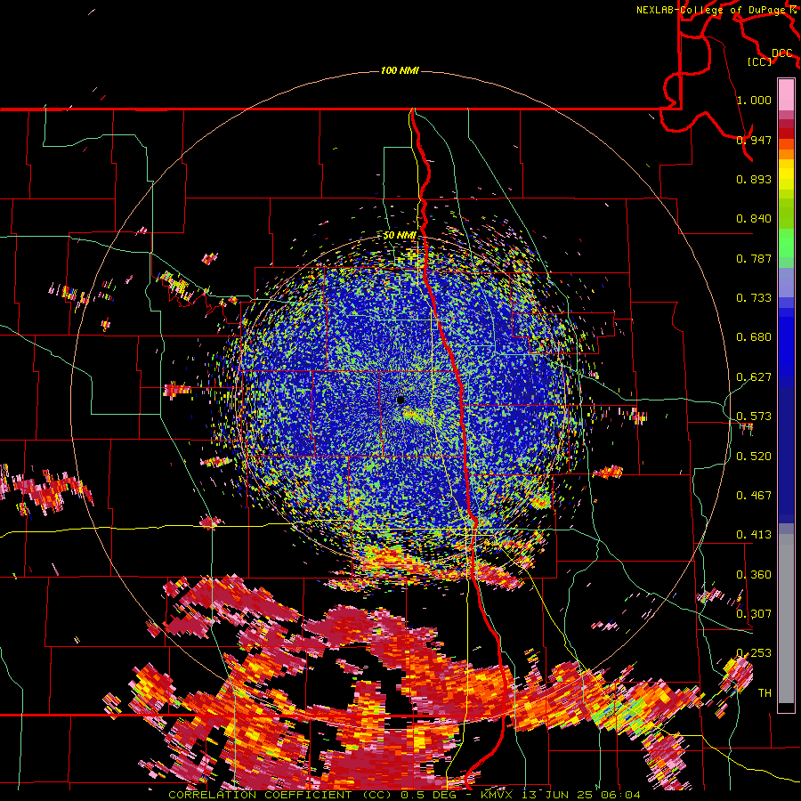Click the 100 NMI range ring label
801x801 pixels.
[x=400, y=70]
